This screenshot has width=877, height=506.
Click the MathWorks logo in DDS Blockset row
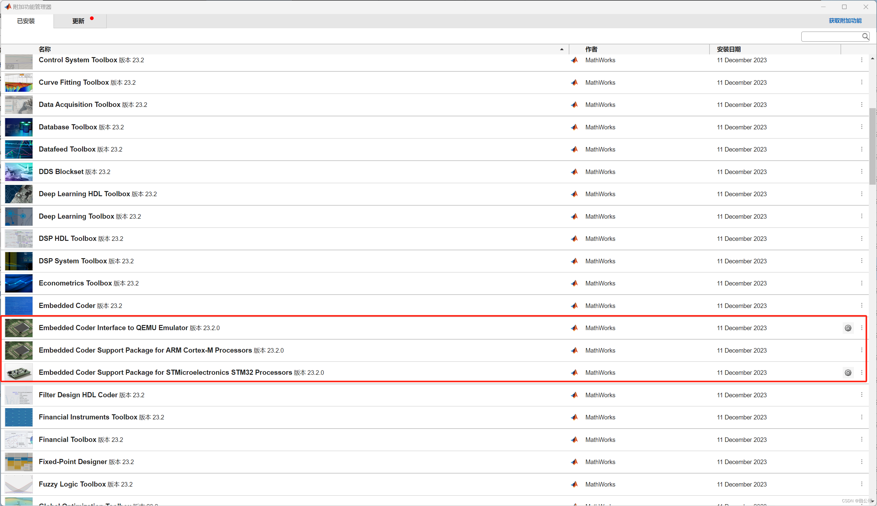point(575,172)
